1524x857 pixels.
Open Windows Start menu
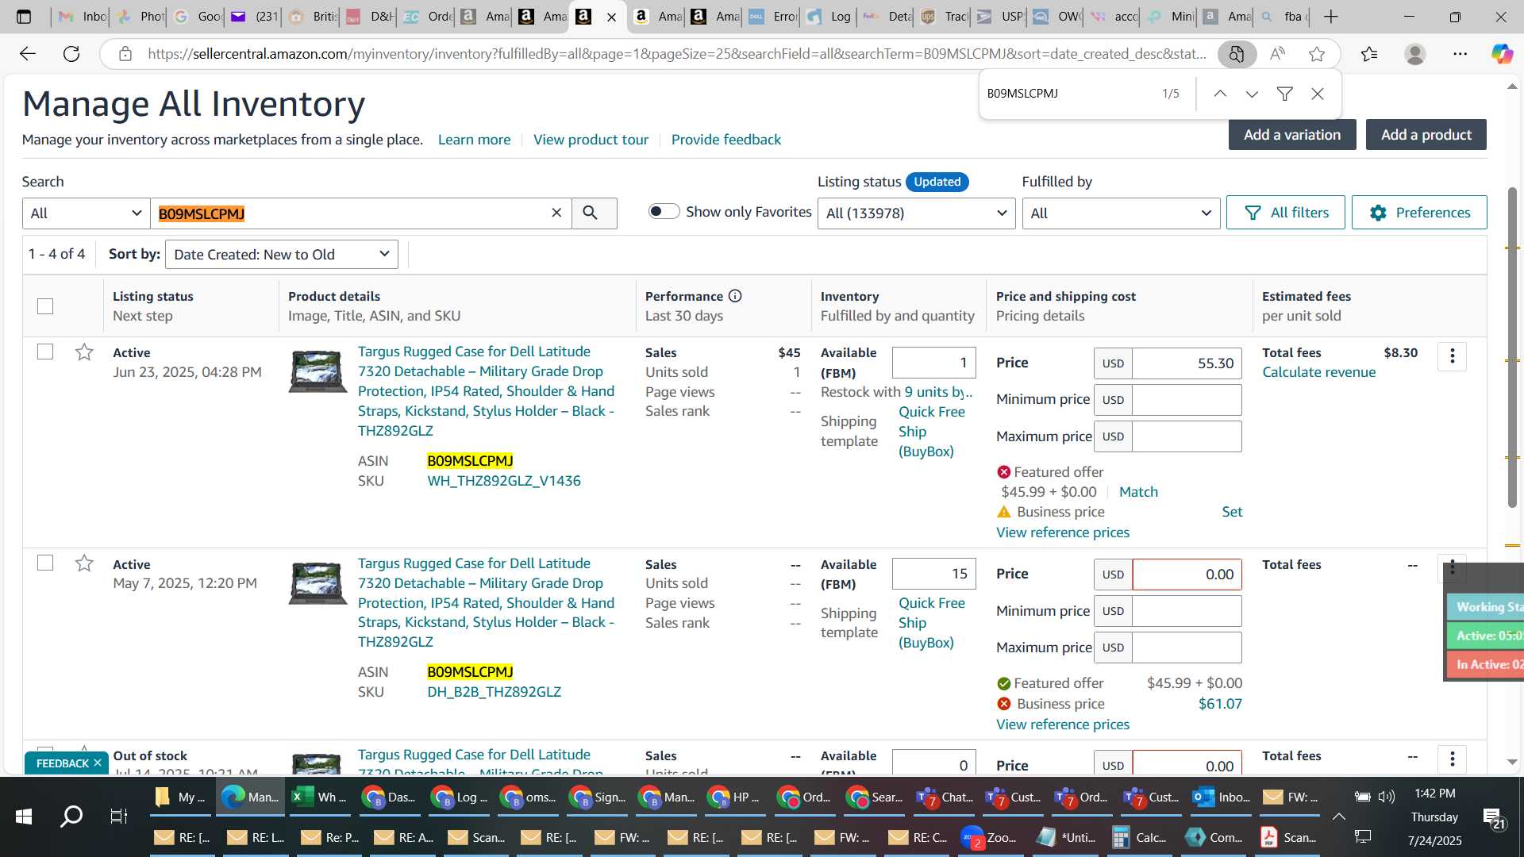[x=24, y=816]
